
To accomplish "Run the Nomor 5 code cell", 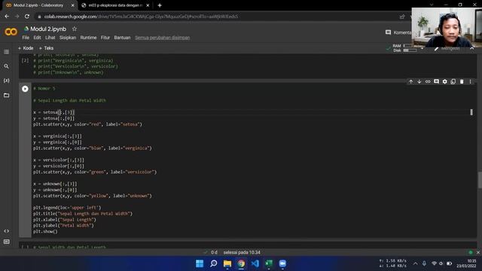I will tap(25, 89).
